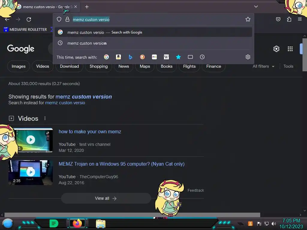
Task: Search this time with Bing icon
Action: click(x=130, y=57)
